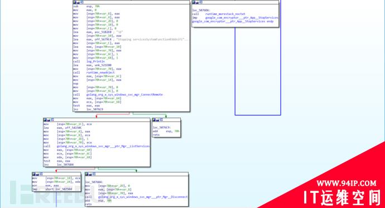Click the first title-bar icon of the ListServices block
385x208 pixels.
(x=45, y=120)
